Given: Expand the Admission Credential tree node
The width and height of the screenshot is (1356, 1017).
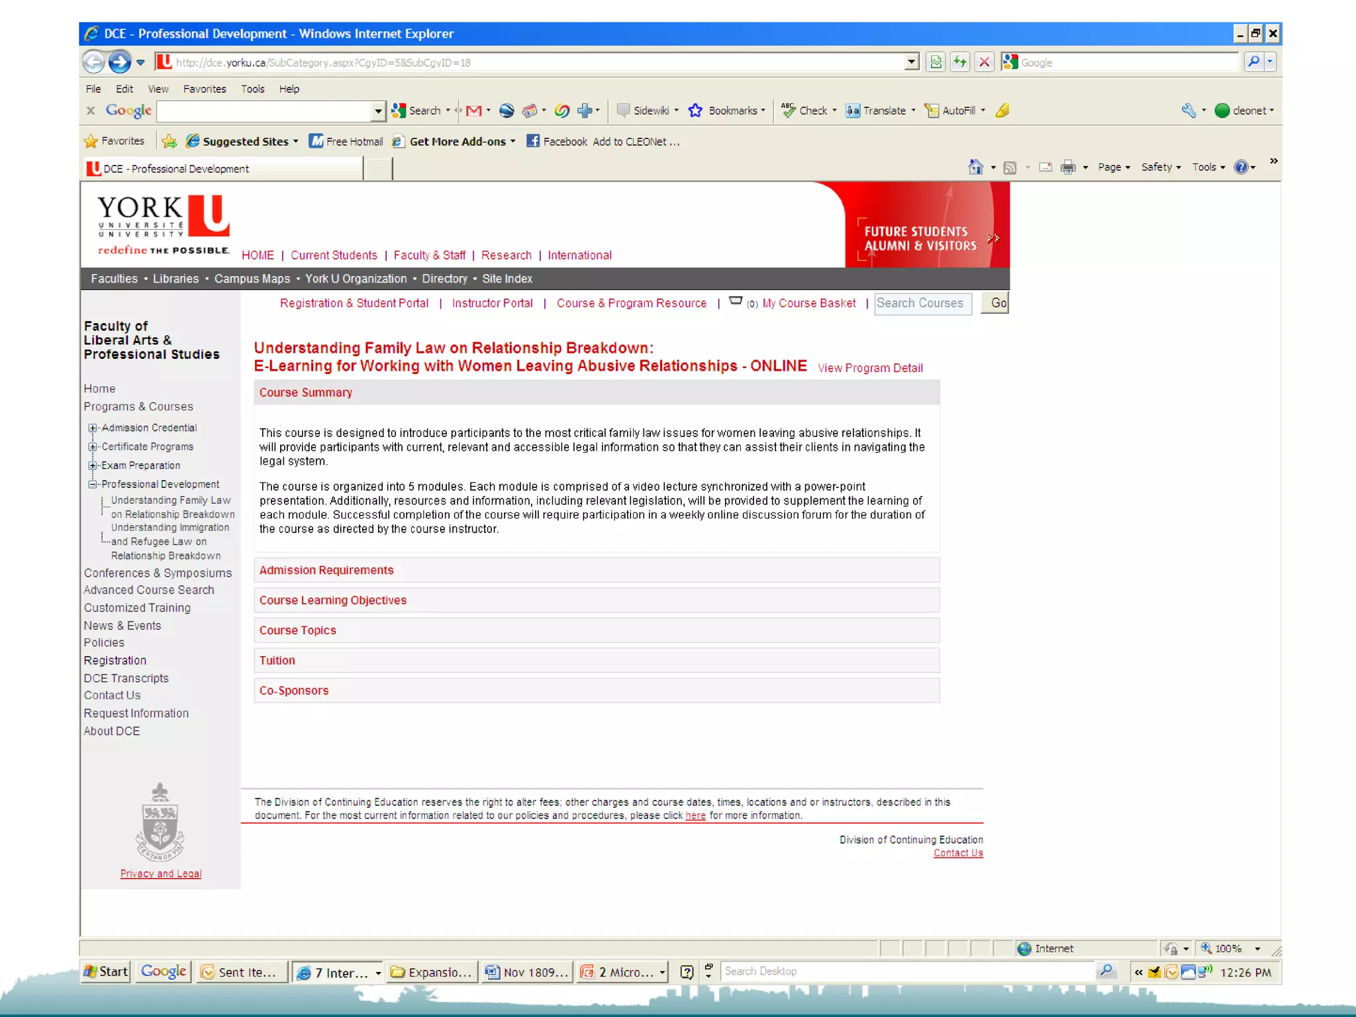Looking at the screenshot, I should click(93, 428).
